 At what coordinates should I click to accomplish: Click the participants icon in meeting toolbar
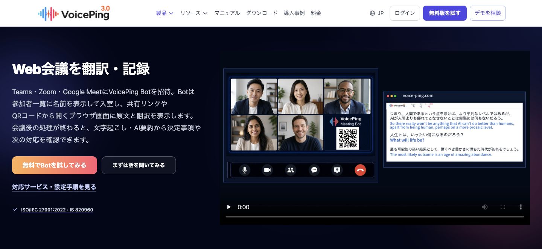(291, 170)
